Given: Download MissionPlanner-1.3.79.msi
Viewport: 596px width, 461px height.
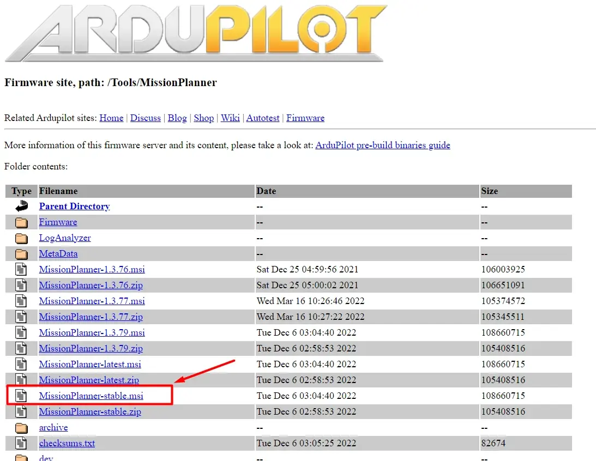Looking at the screenshot, I should tap(92, 332).
